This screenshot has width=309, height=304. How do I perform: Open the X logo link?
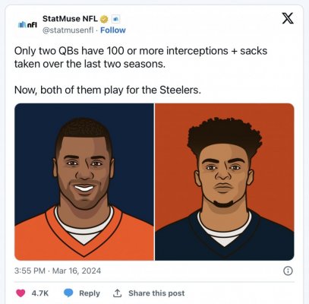(x=288, y=18)
